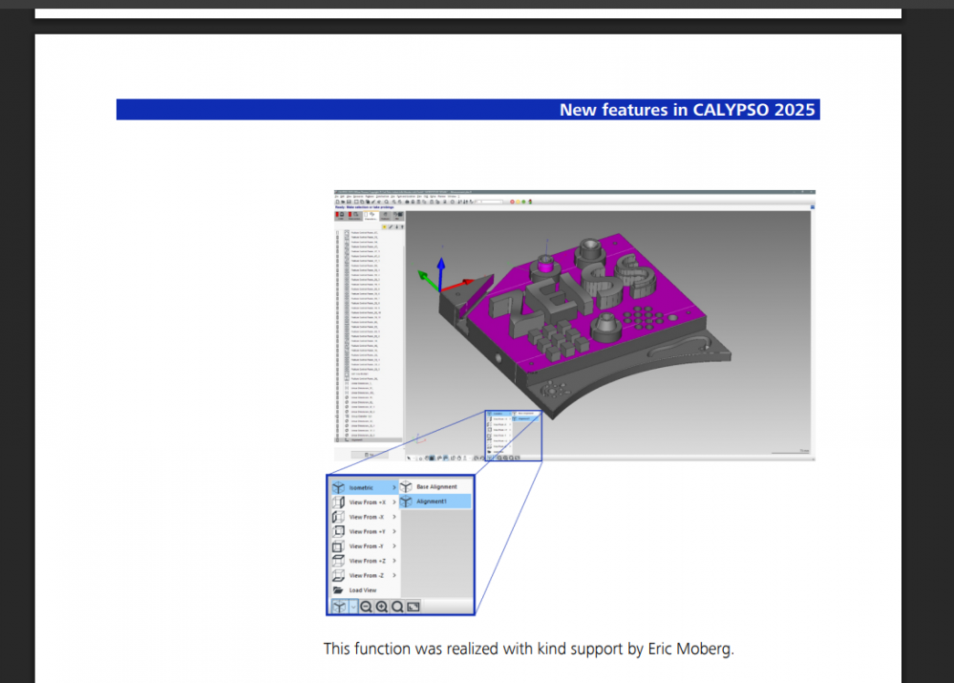Select Base Alignment in the submenu

[x=436, y=487]
